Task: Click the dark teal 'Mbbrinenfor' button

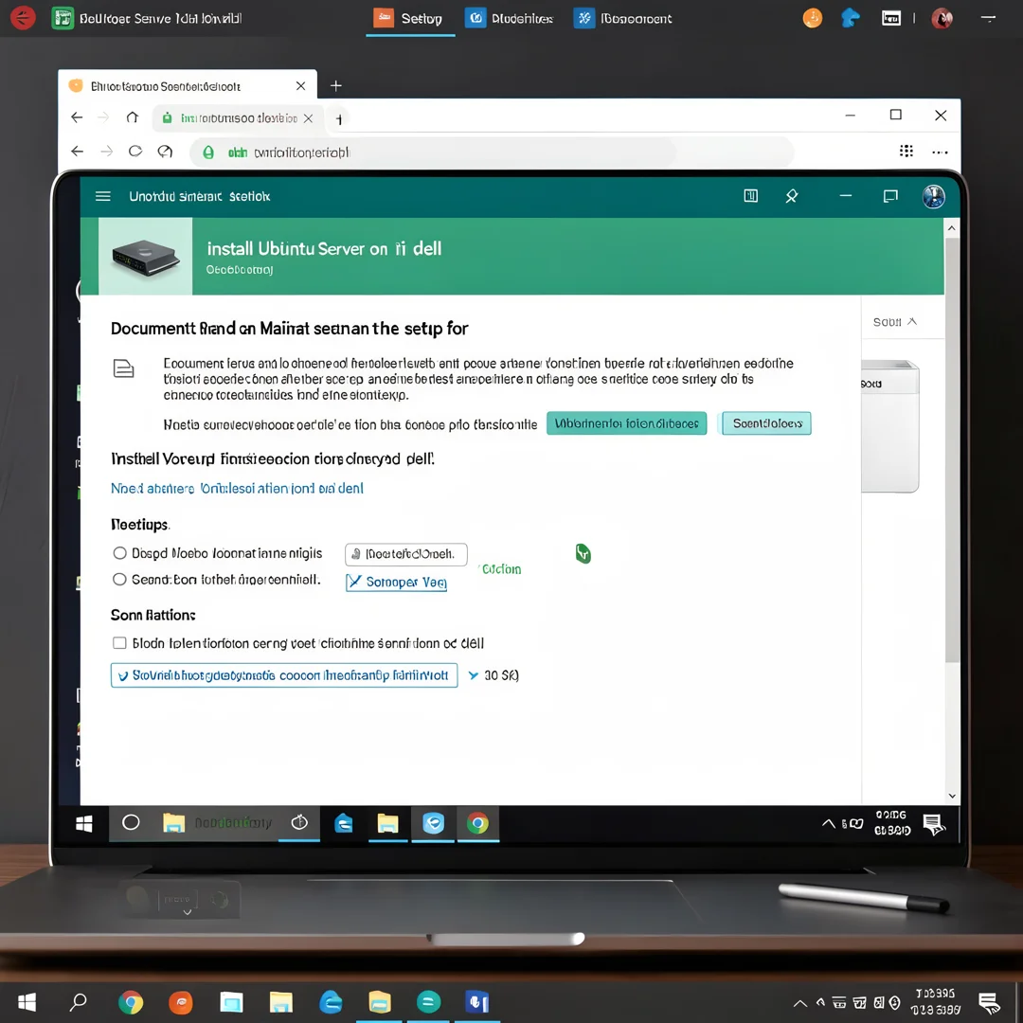Action: tap(626, 423)
